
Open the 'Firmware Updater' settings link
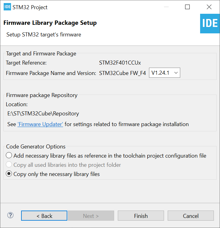(x=40, y=124)
